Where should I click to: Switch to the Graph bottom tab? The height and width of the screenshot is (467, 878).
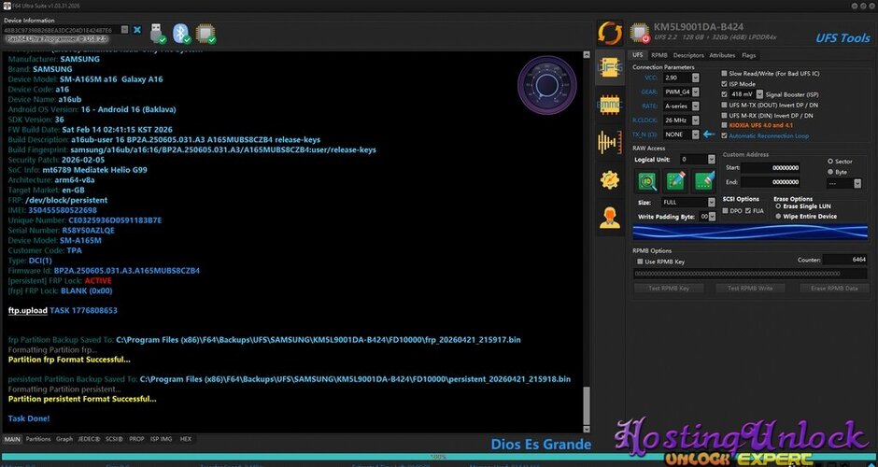click(64, 439)
